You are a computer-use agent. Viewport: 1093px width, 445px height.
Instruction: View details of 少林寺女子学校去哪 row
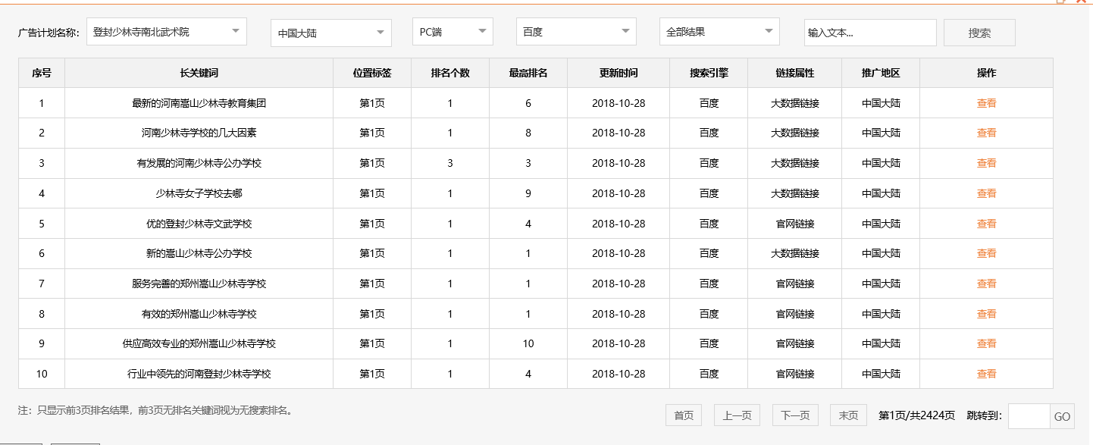pos(986,193)
